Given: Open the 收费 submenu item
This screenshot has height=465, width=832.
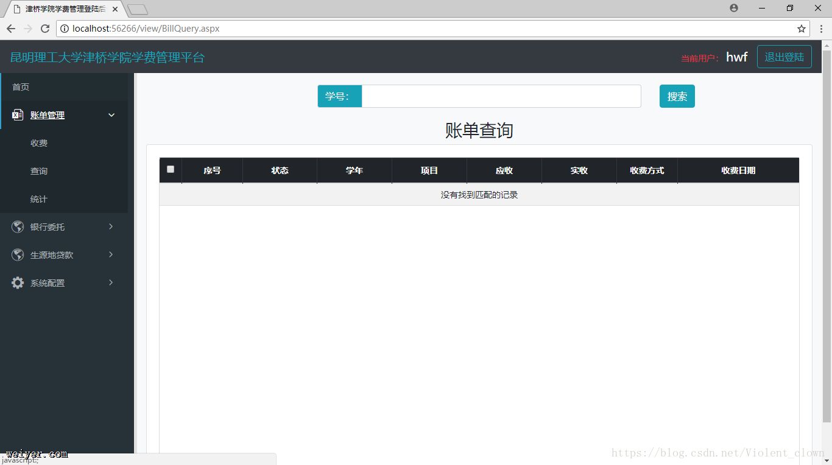Looking at the screenshot, I should (39, 143).
